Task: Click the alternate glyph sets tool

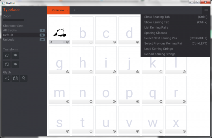Action: point(7,78)
